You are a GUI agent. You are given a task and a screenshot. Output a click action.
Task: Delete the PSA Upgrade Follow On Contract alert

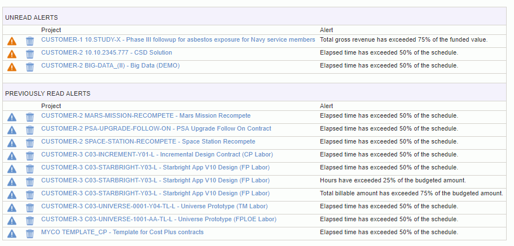click(30, 130)
